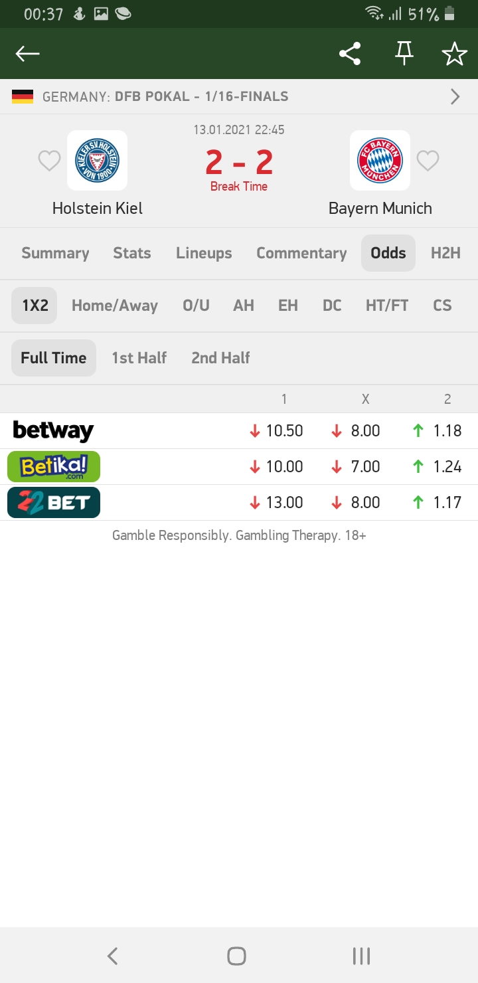Switch to the Lineups tab
This screenshot has height=983, width=478.
coord(204,253)
